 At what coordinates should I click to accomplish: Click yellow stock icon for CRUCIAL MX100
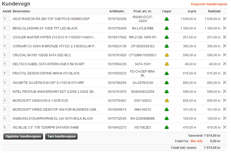(x=167, y=55)
